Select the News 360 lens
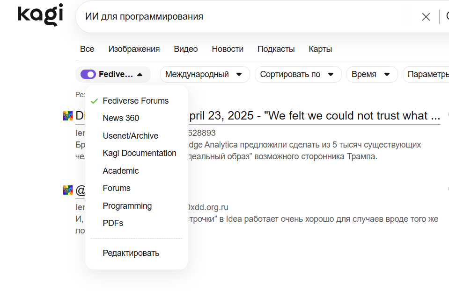 (x=120, y=118)
